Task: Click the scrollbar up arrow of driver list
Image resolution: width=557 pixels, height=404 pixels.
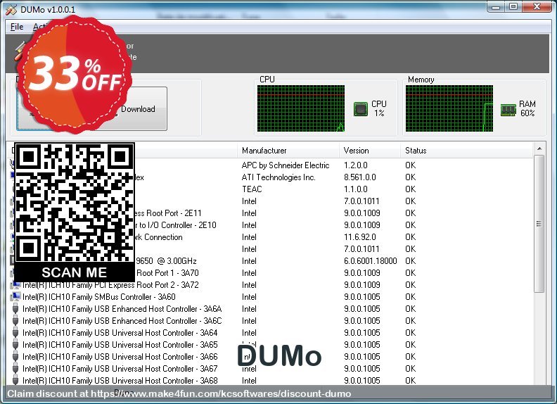Action: pyautogui.click(x=539, y=149)
